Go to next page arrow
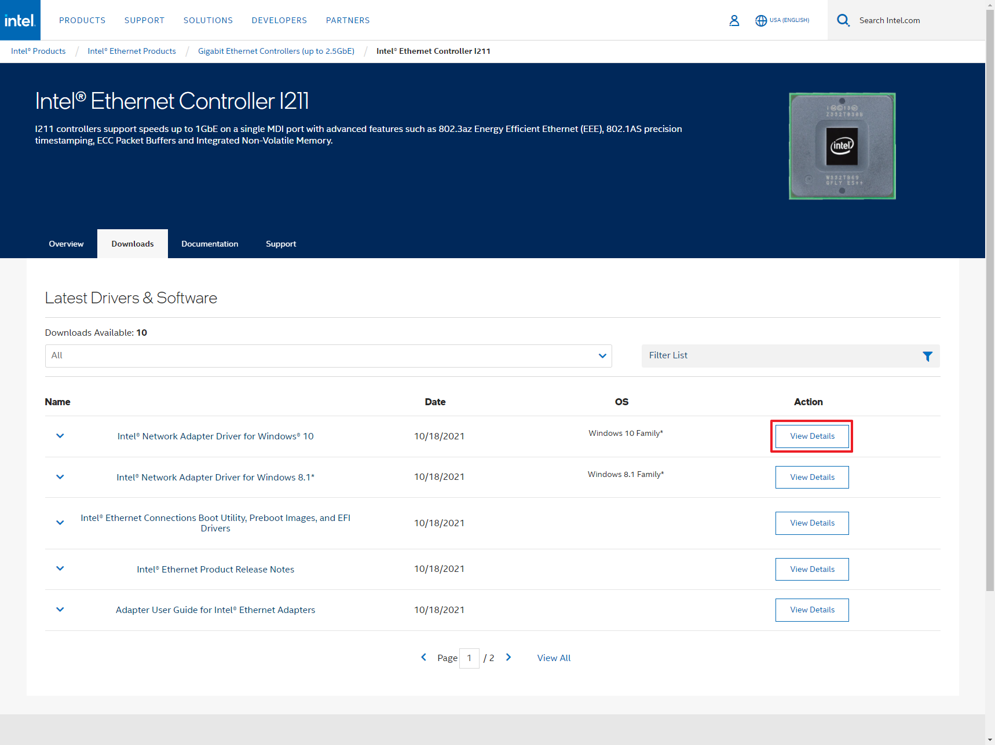The width and height of the screenshot is (995, 745). [509, 657]
